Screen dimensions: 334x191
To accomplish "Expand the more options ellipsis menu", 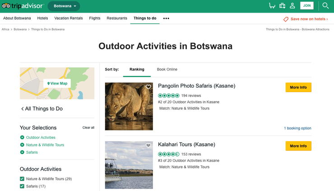I will click(166, 18).
